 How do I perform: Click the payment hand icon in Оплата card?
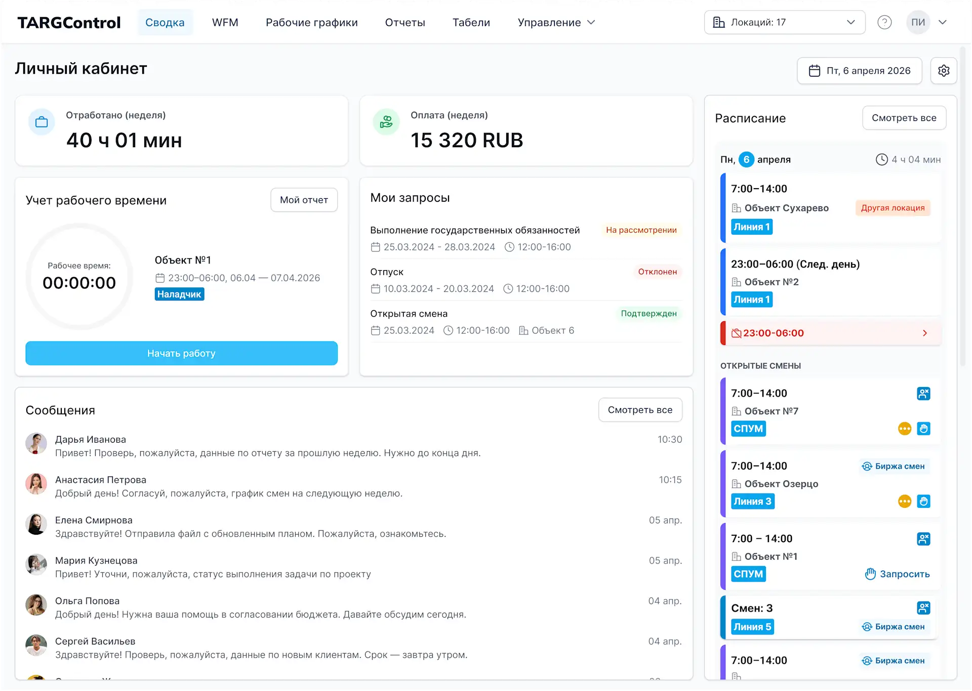click(x=386, y=122)
